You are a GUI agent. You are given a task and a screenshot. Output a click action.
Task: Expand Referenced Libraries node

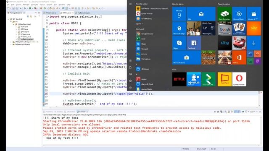point(11,44)
